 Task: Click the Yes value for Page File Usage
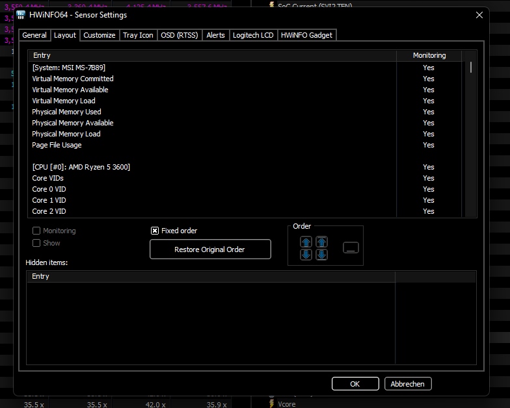(428, 145)
